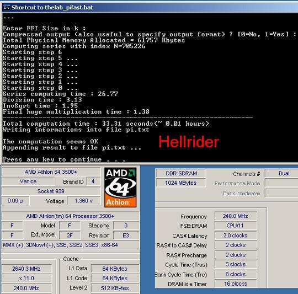The width and height of the screenshot is (298, 294).
Task: Click the 'Shortcut to thelab_pifast.bat' title bar
Action: click(150, 8)
